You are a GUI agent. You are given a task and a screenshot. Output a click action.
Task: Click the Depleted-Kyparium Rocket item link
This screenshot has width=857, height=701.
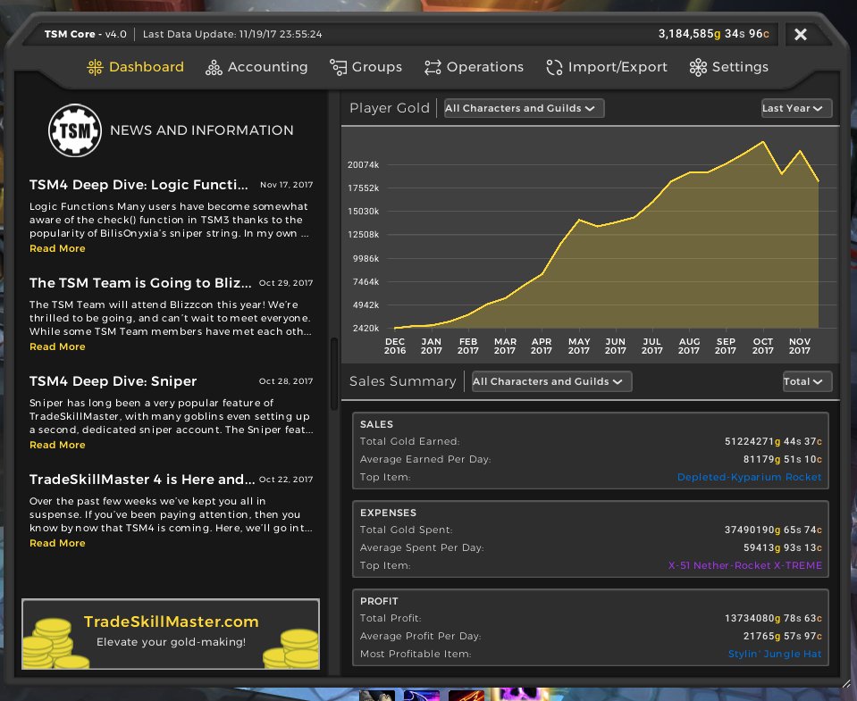coord(749,477)
